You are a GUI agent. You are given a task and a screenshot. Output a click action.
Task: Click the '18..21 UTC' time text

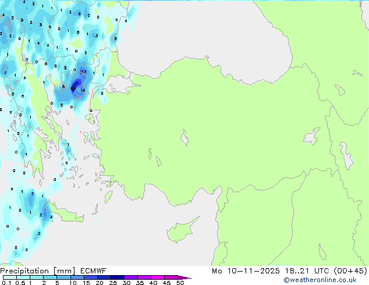click(307, 271)
